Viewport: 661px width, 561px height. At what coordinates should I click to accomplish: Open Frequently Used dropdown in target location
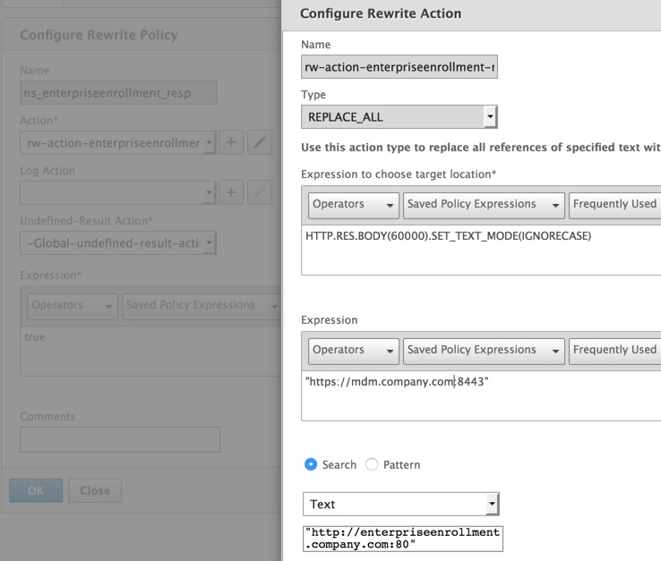[616, 205]
